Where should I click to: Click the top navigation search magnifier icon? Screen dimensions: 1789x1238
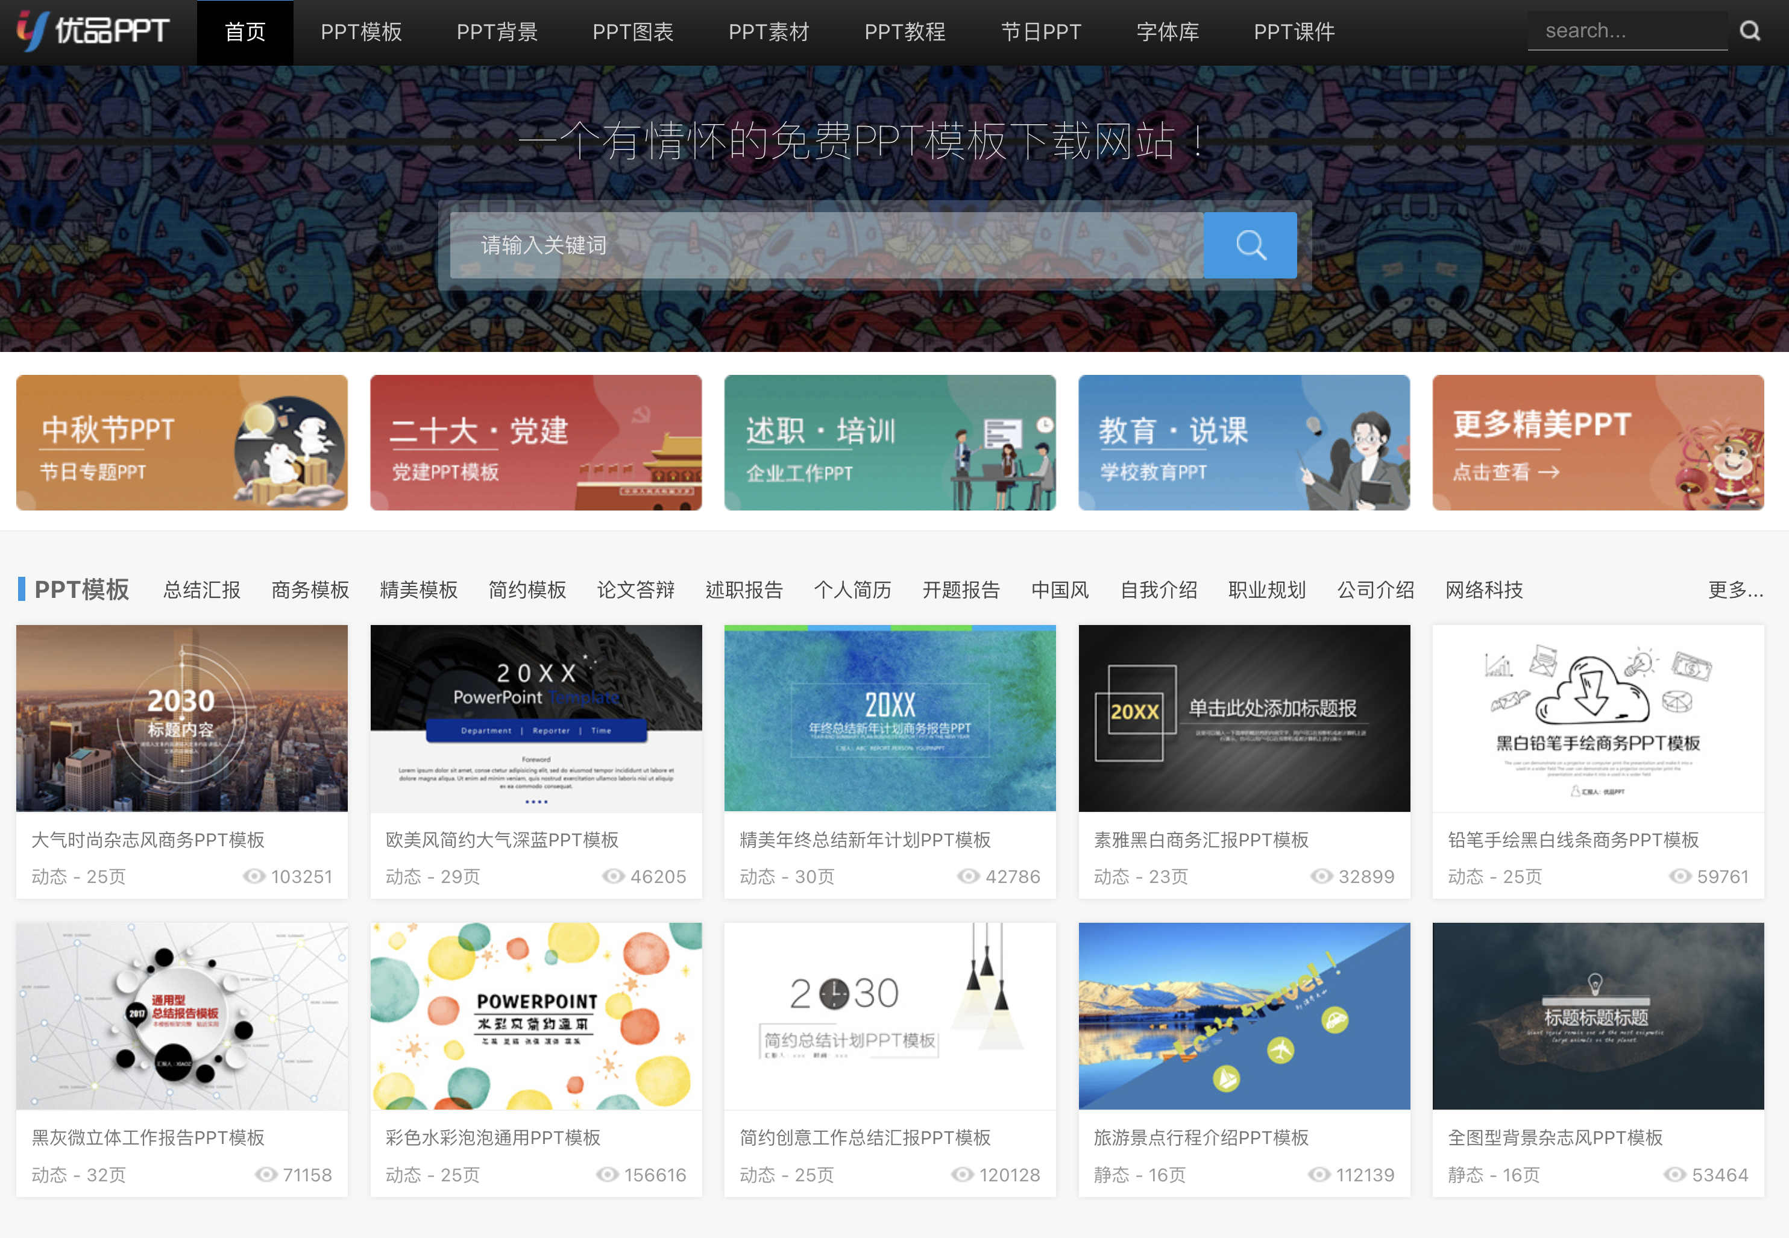[x=1749, y=31]
